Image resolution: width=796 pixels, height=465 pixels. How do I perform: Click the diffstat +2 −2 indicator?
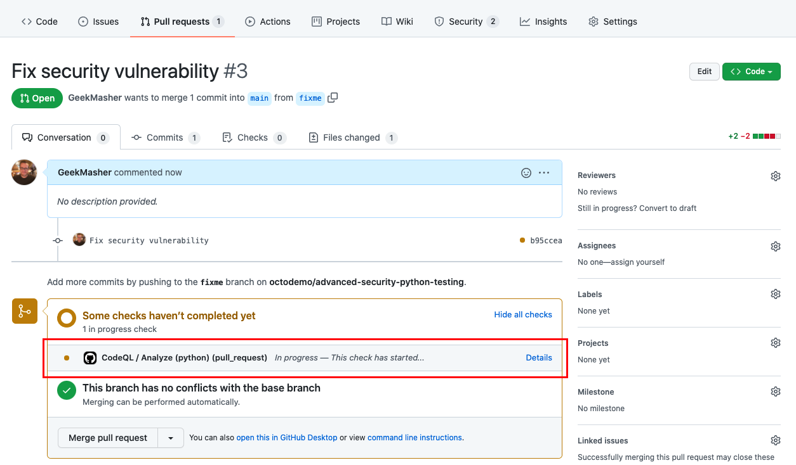754,136
